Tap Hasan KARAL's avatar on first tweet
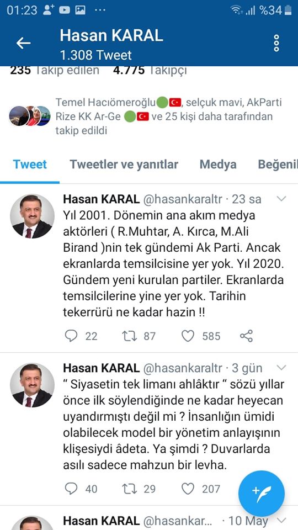The height and width of the screenshot is (530, 298). [x=32, y=216]
